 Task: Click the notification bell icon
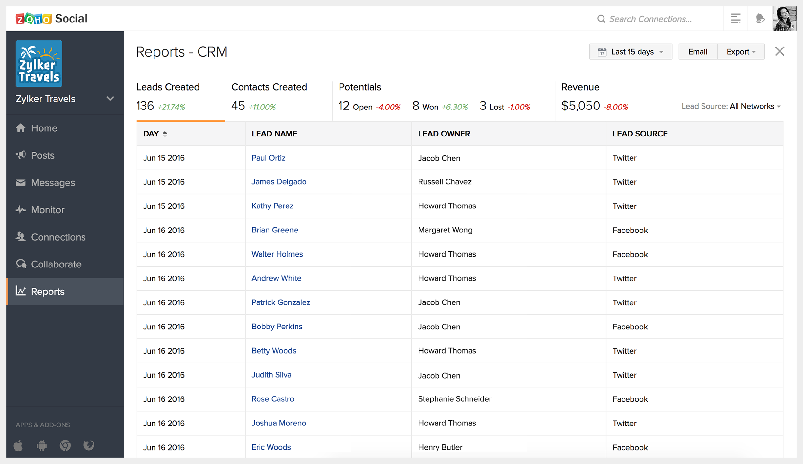coord(760,19)
